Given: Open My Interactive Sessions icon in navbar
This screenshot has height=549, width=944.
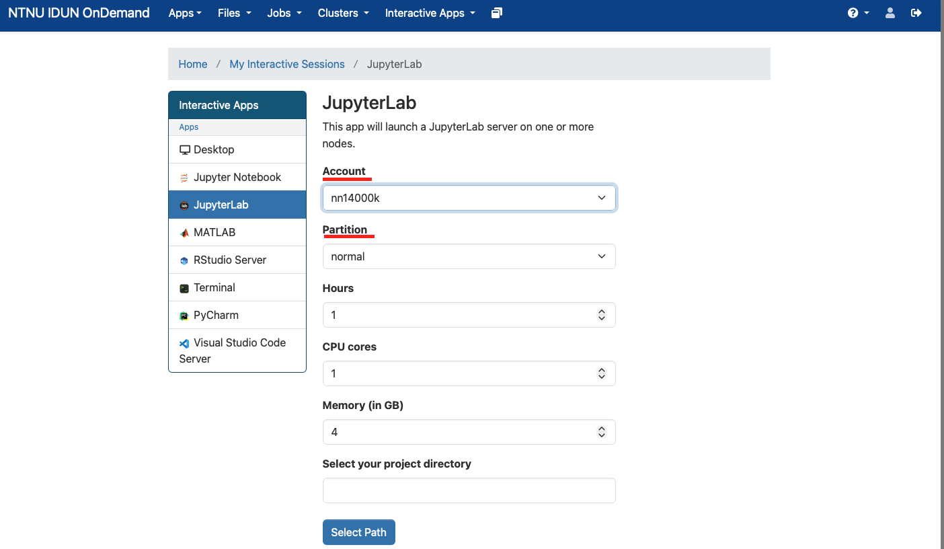Looking at the screenshot, I should [497, 13].
